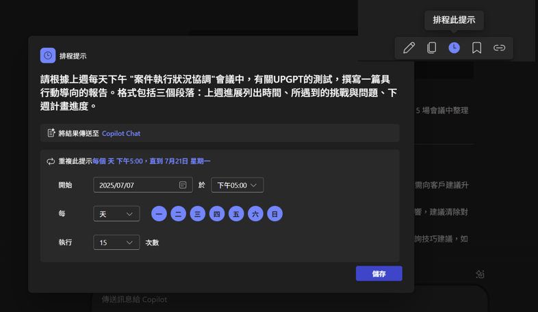Click the 次數 label
538x312 pixels.
click(152, 242)
